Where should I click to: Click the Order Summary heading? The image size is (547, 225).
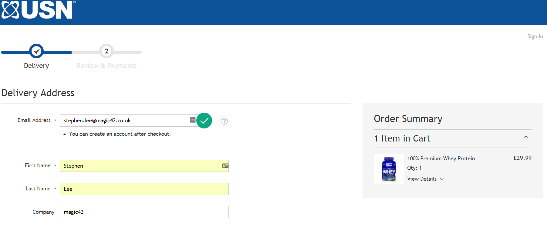408,119
